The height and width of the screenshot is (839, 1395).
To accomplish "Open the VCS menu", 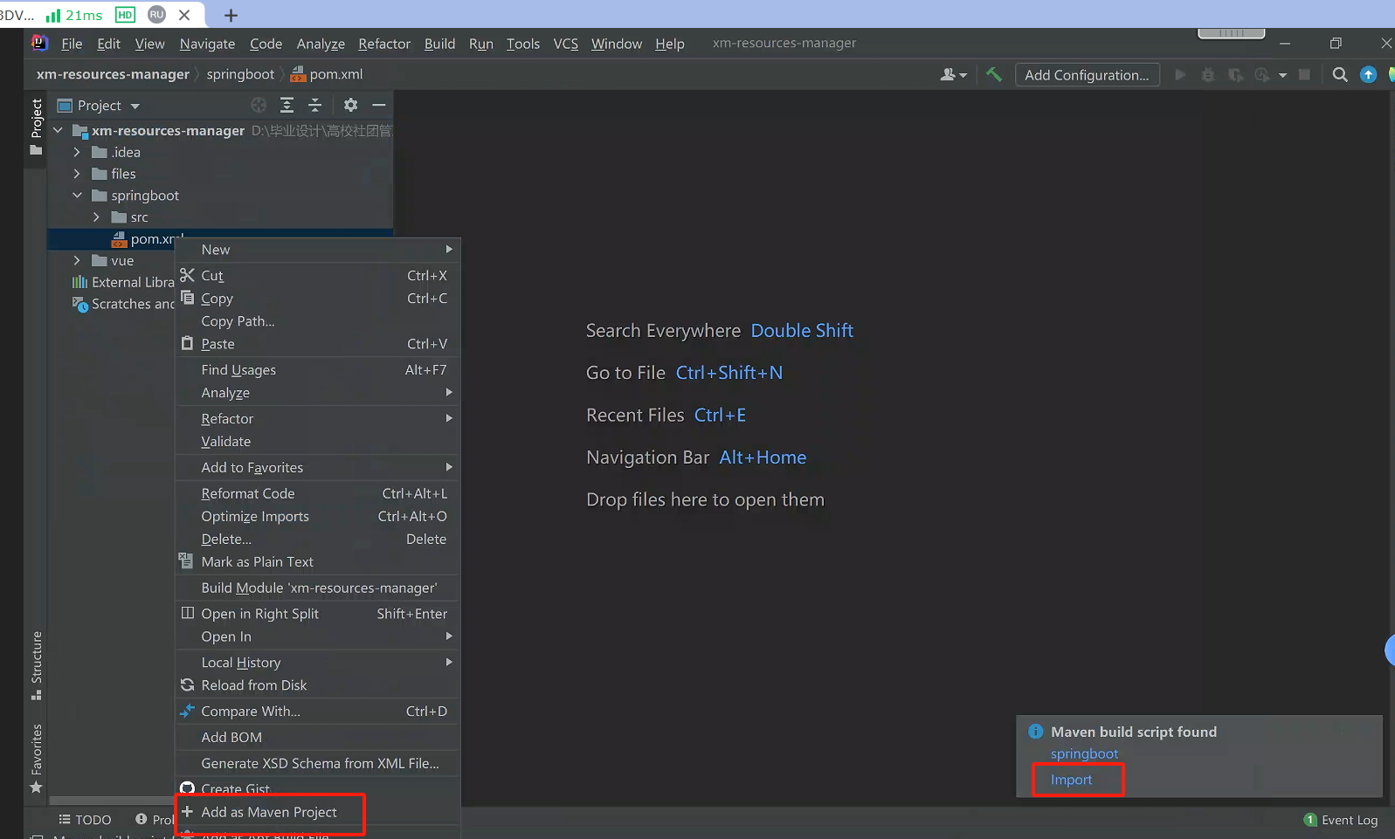I will point(566,44).
